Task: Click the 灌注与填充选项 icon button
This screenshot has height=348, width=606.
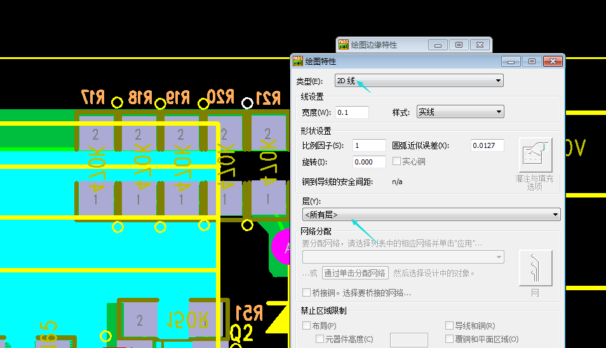Action: 535,155
